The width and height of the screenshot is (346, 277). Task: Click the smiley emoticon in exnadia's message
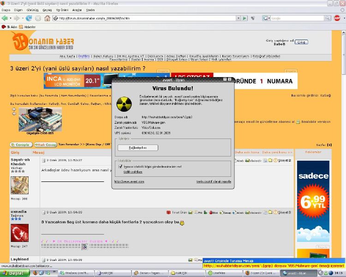tap(182, 223)
